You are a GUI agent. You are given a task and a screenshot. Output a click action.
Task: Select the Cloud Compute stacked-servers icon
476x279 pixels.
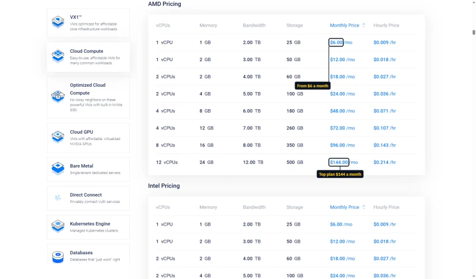(58, 56)
